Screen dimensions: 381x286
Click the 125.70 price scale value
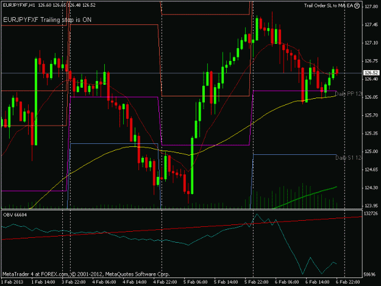coord(371,115)
